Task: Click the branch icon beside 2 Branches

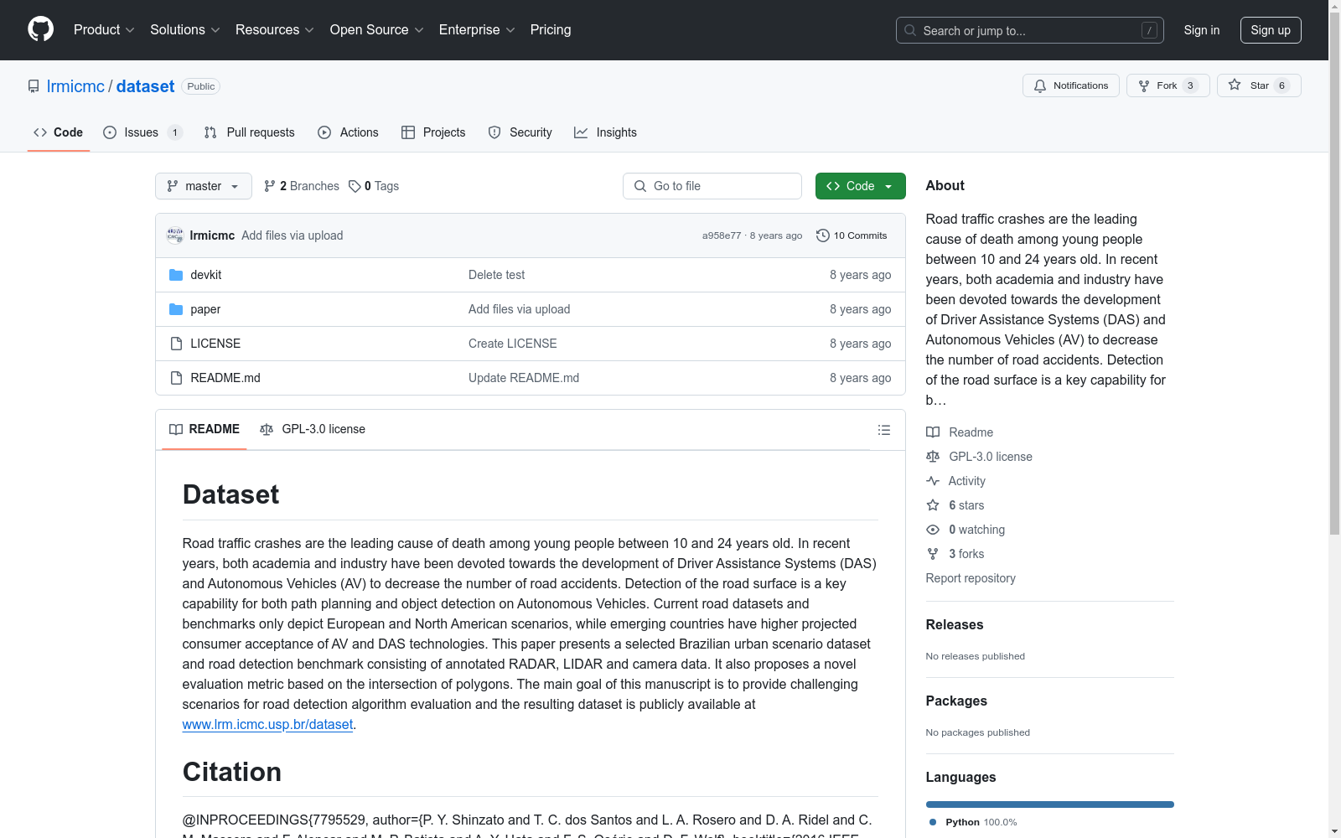Action: click(270, 186)
